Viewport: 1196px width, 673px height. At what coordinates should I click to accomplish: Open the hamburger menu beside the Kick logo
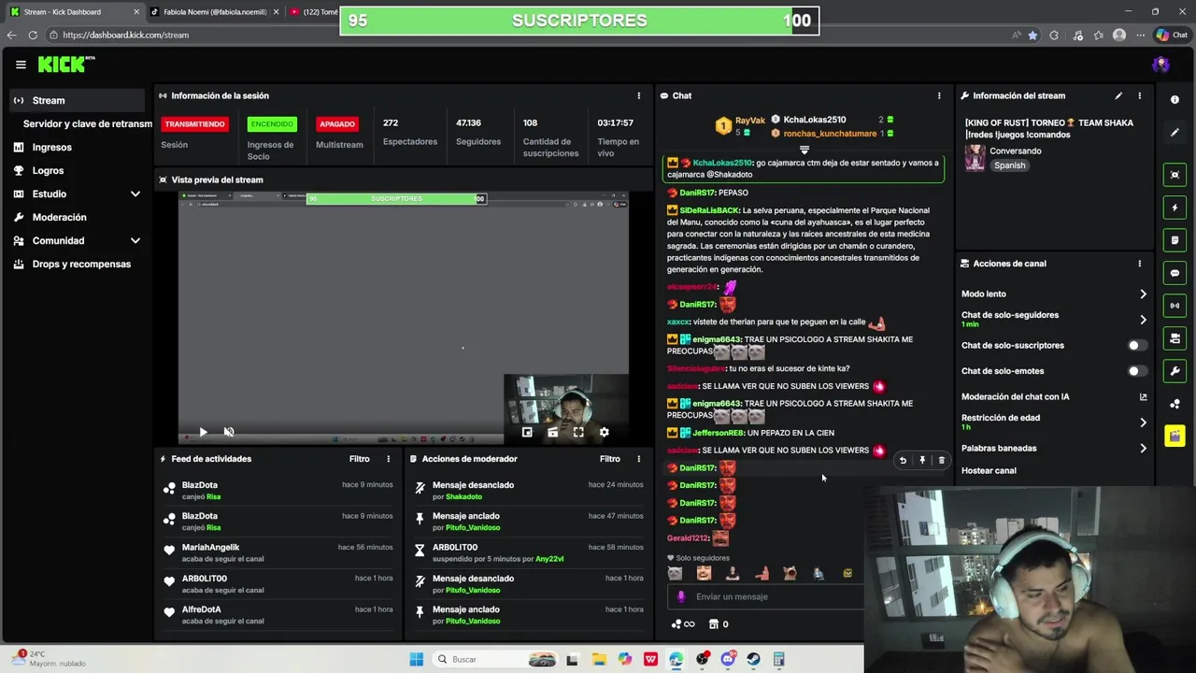[x=21, y=64]
